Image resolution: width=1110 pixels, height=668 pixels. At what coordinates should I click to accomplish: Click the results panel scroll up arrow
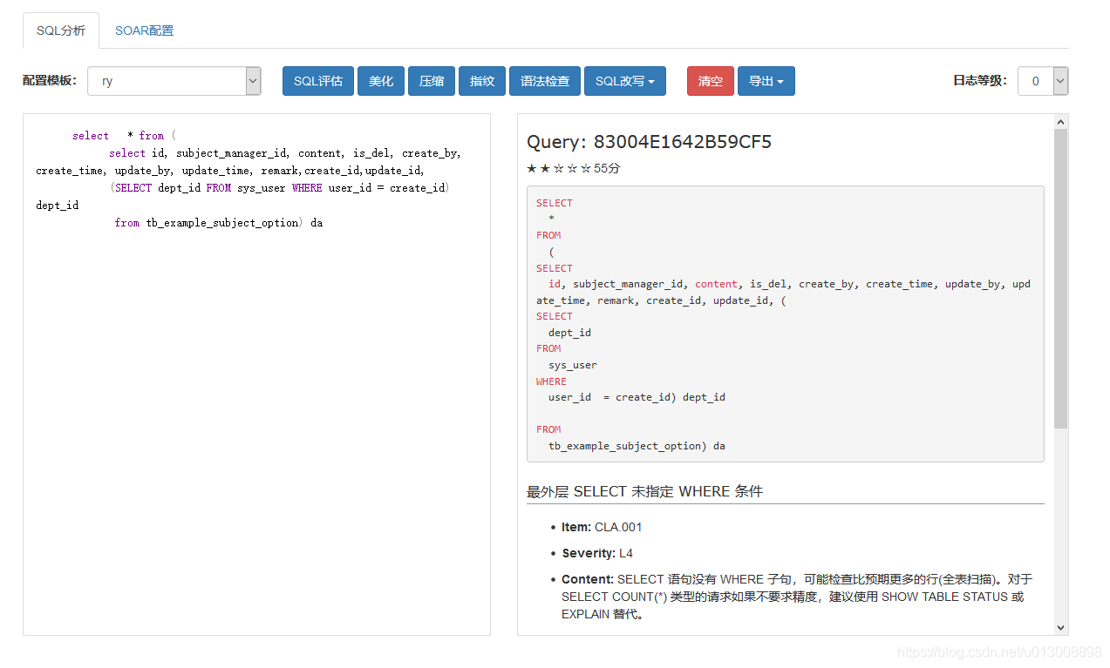click(x=1060, y=122)
